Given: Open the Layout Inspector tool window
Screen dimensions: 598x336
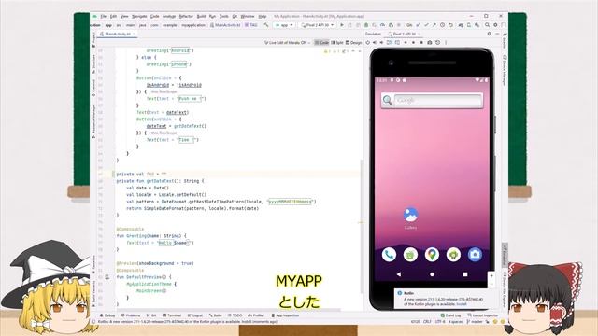Looking at the screenshot, I should [483, 315].
